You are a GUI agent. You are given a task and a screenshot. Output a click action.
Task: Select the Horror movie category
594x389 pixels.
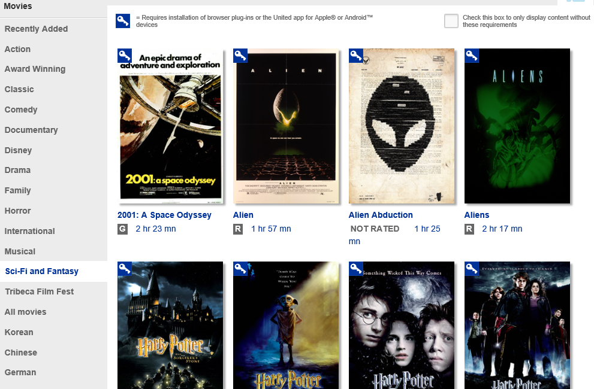(17, 211)
